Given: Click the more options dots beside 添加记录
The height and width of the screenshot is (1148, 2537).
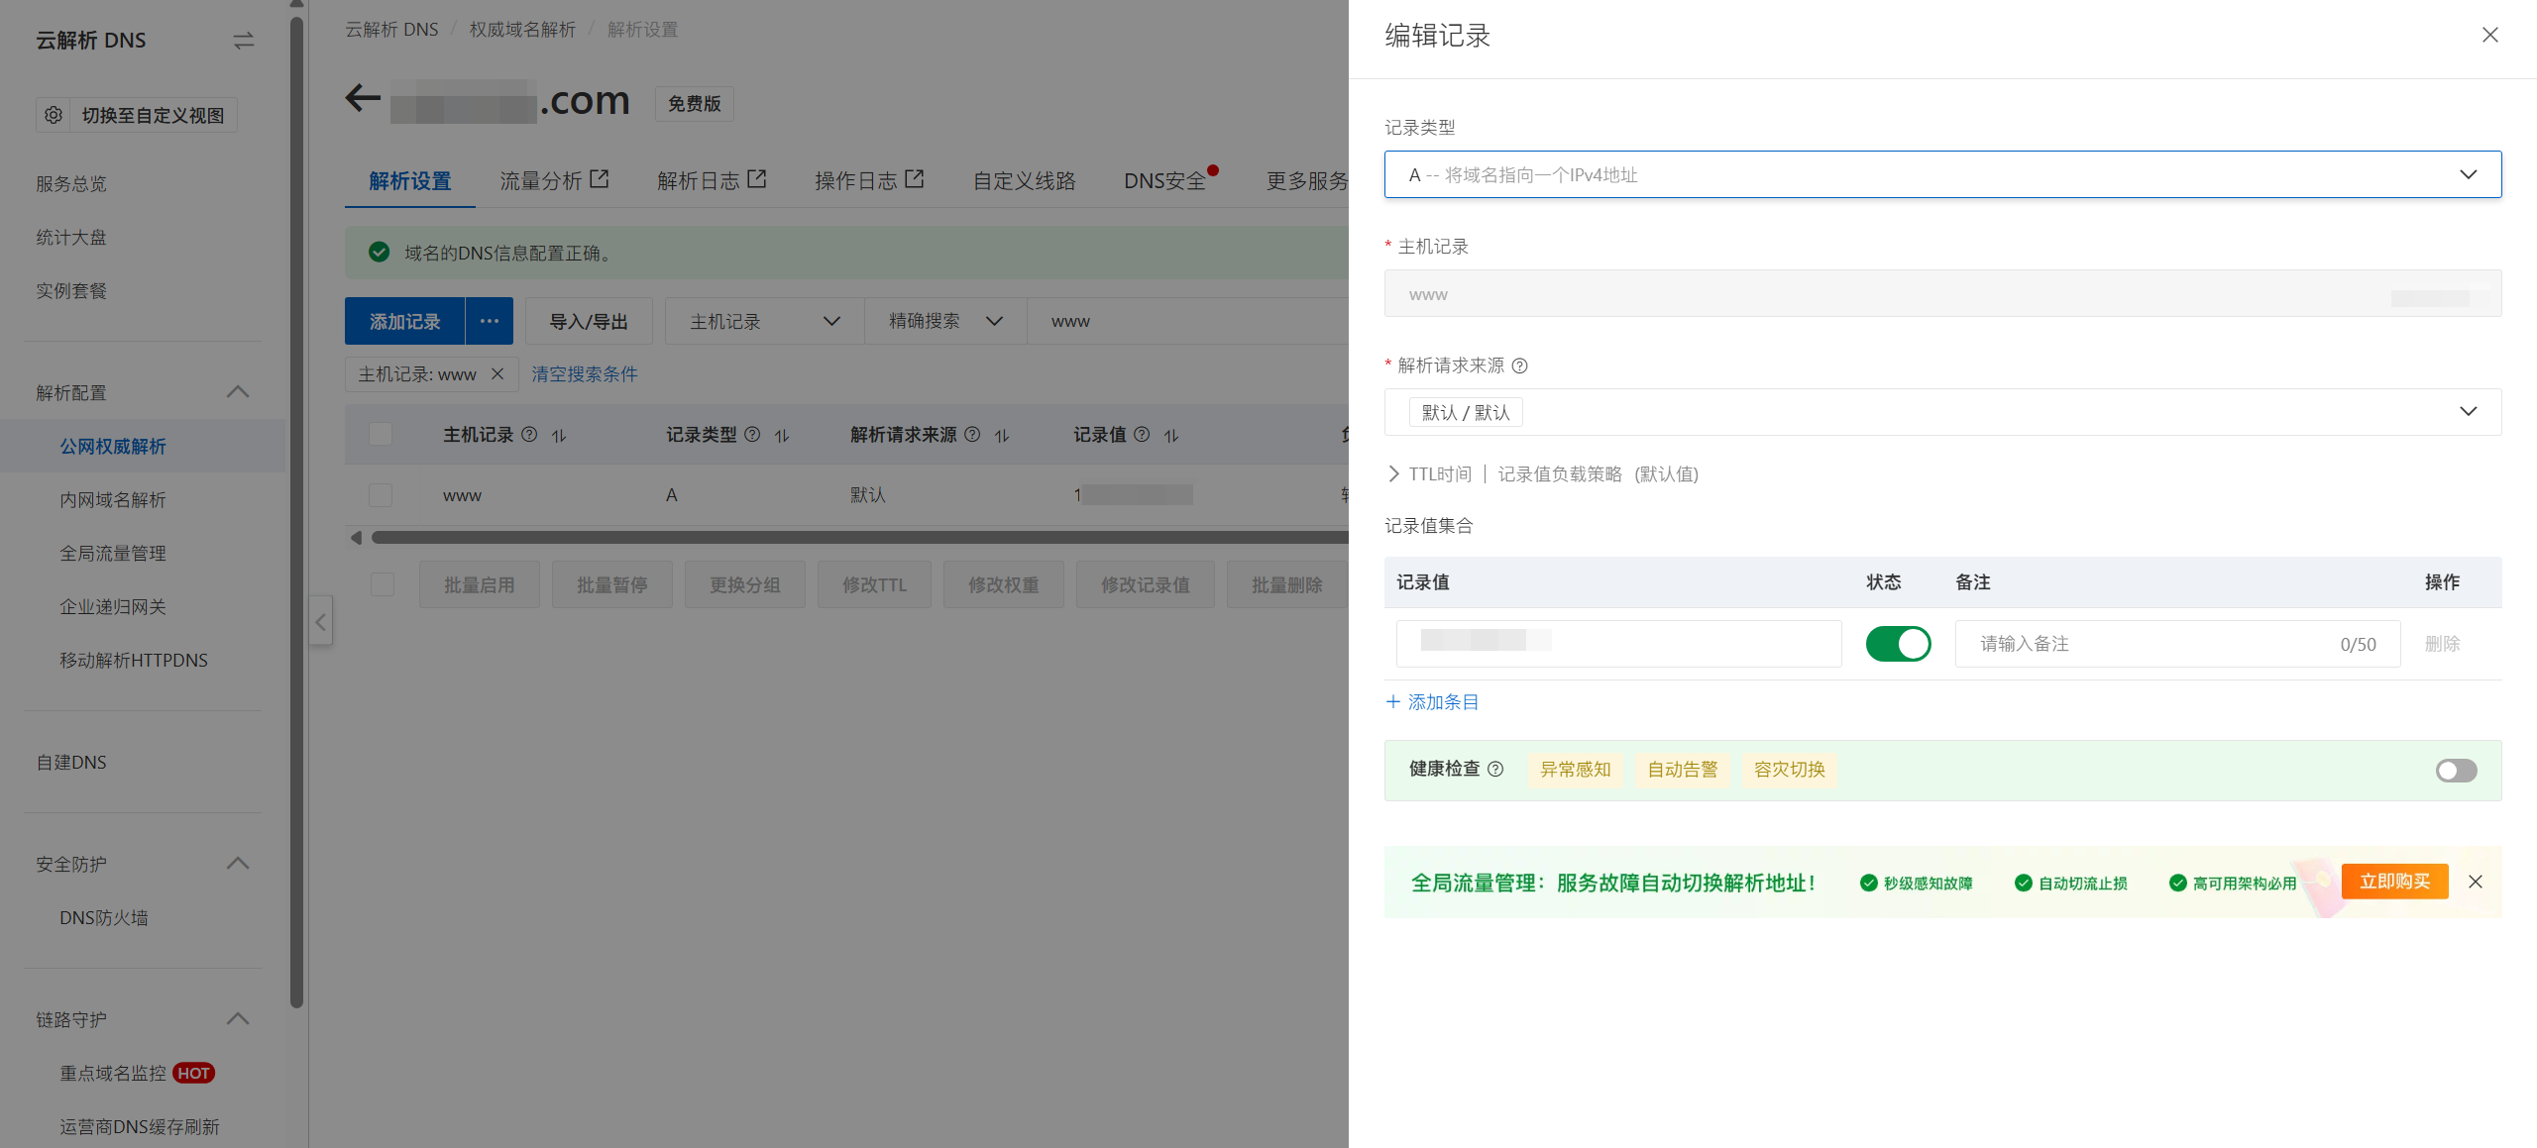Looking at the screenshot, I should coord(490,321).
